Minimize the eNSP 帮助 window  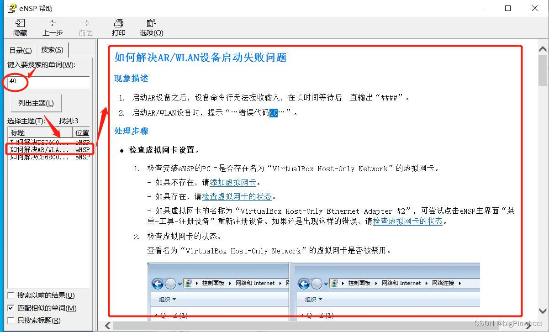click(480, 8)
